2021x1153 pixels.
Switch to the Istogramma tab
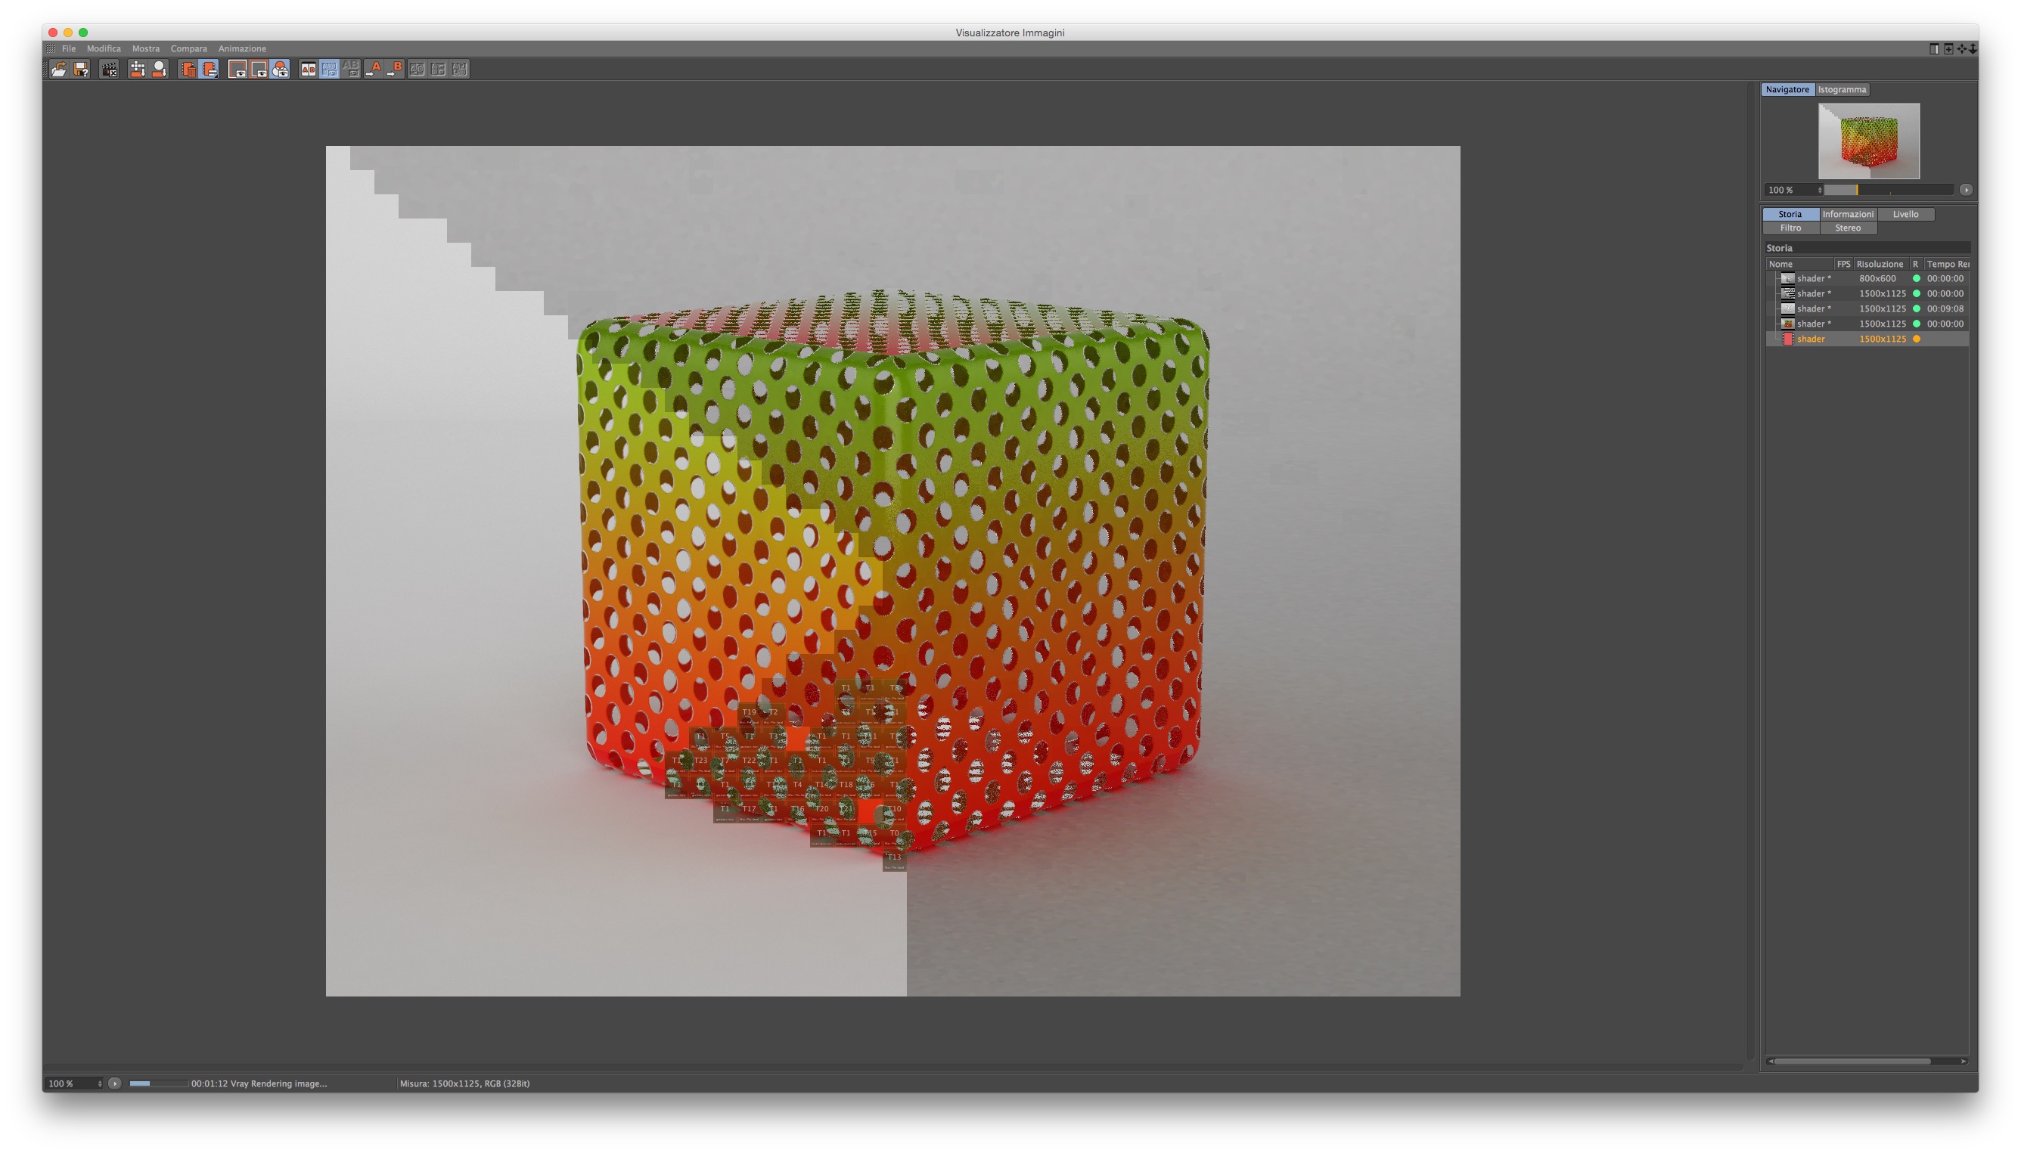1841,89
